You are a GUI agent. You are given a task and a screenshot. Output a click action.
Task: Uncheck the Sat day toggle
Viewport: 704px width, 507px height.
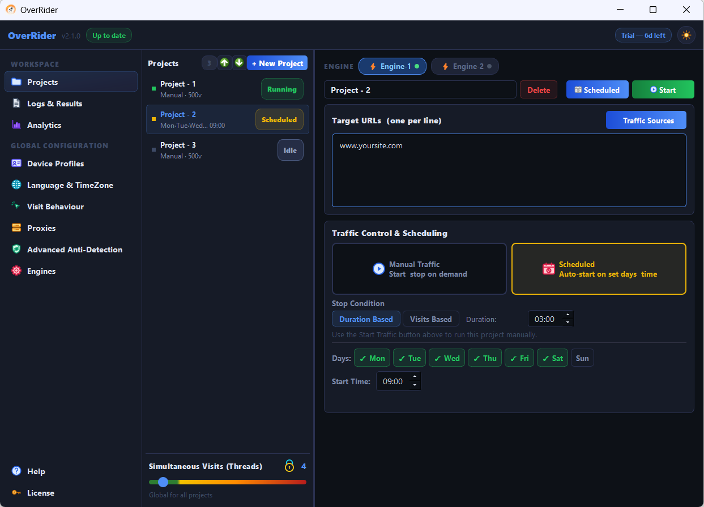coord(552,358)
